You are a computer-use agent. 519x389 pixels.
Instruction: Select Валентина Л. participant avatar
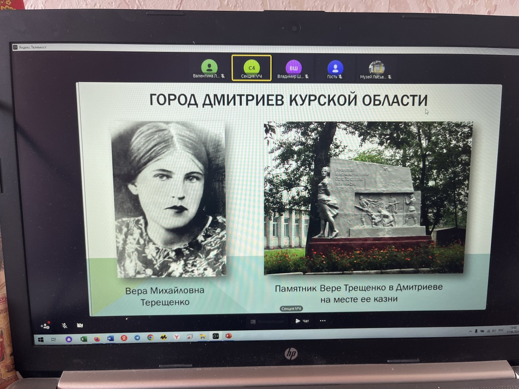tap(209, 67)
